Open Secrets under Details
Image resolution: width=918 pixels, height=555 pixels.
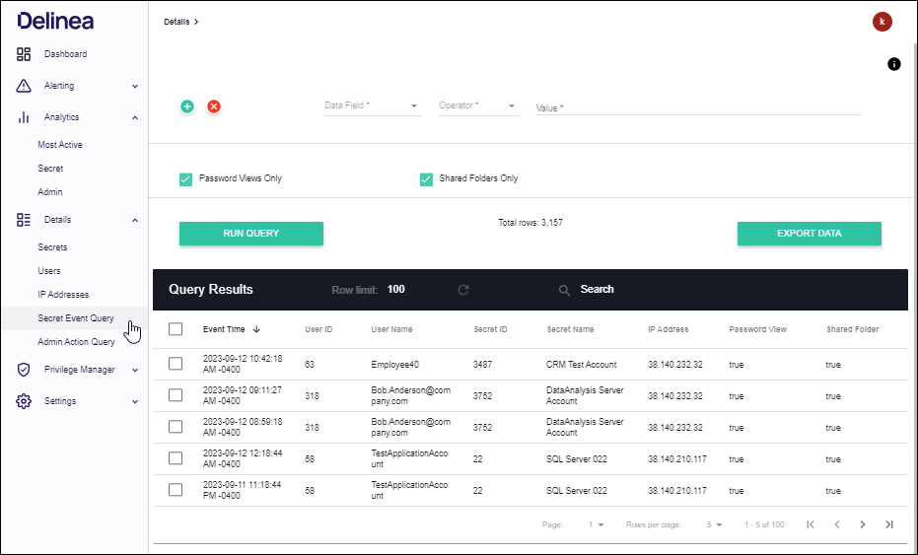point(52,247)
